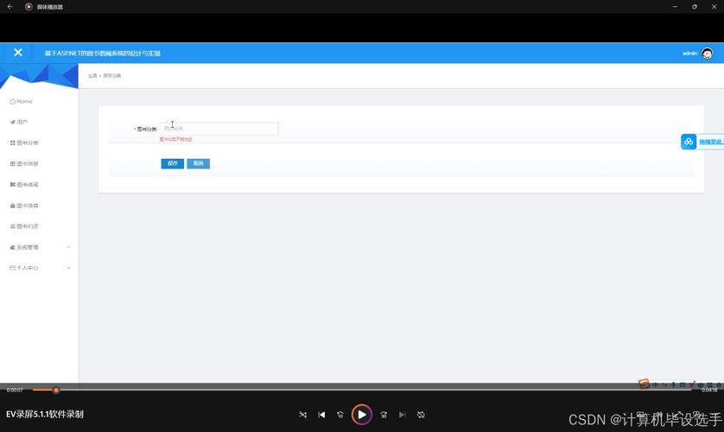Viewport: 724px width, 432px height.
Task: Click the skip-back seconds icon
Action: click(340, 415)
